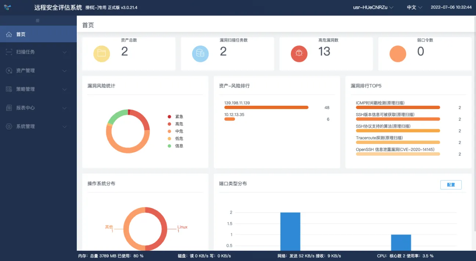Click the 扫描任务 scan icon
Image resolution: width=476 pixels, height=261 pixels.
tap(9, 52)
